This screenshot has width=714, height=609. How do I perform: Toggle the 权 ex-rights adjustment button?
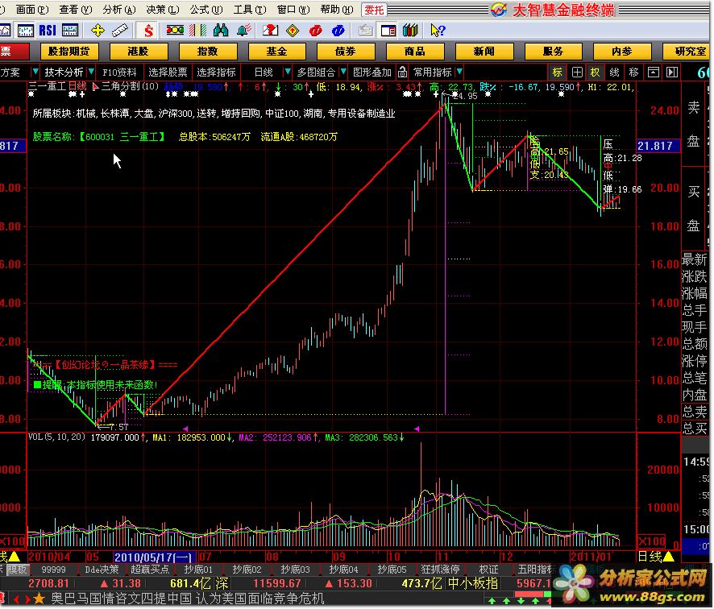[596, 72]
